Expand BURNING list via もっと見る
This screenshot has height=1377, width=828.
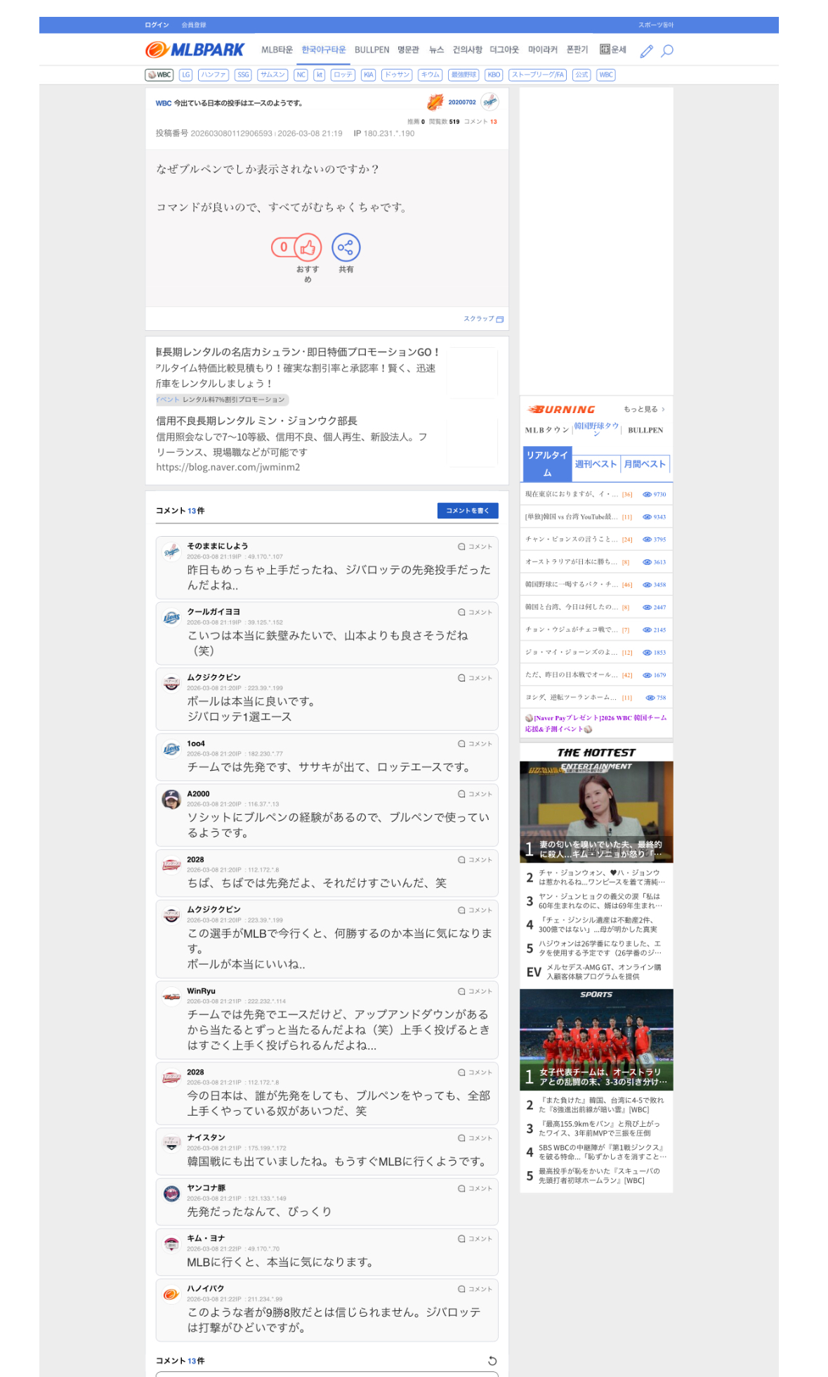coord(643,410)
